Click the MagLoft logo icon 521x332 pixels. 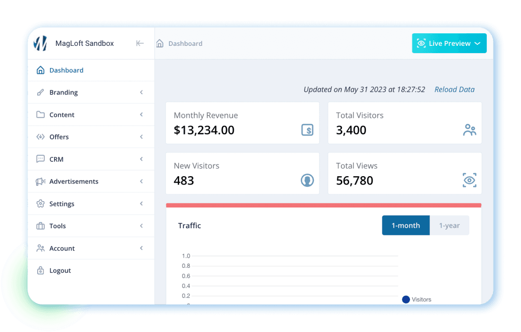point(40,43)
